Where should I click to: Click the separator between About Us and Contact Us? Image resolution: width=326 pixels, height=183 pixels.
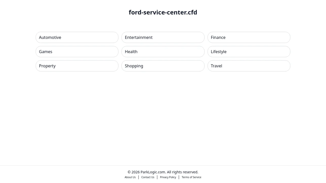[x=139, y=177]
